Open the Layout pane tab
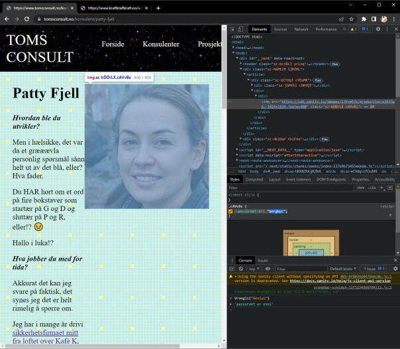Image resolution: width=400 pixels, height=349 pixels. click(x=274, y=179)
